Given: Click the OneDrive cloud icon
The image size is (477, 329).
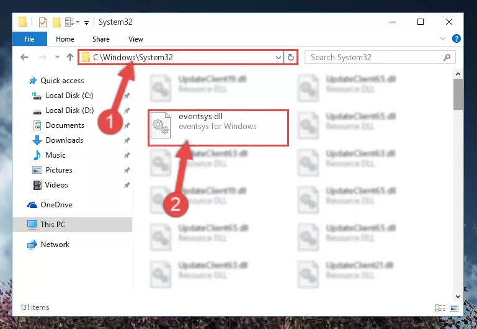Looking at the screenshot, I should pyautogui.click(x=32, y=205).
